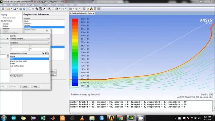
Task: Select interior-surface_body in Release from Surfaces
Action: click(30, 61)
